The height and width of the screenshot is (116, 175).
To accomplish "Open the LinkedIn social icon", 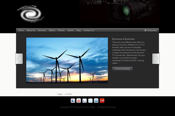I will click(96, 101).
